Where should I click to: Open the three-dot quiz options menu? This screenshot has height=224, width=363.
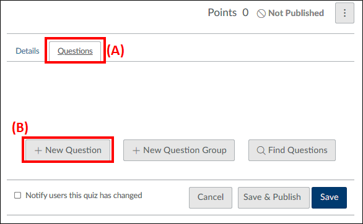click(x=344, y=13)
